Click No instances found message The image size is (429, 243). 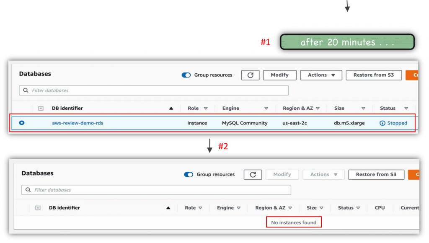coord(294,222)
